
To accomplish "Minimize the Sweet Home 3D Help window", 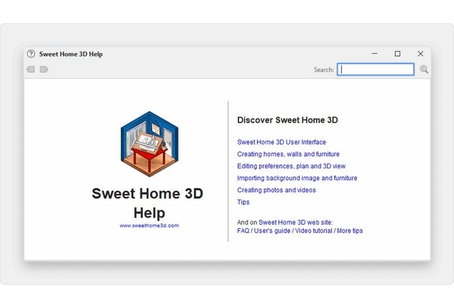I will pos(375,54).
